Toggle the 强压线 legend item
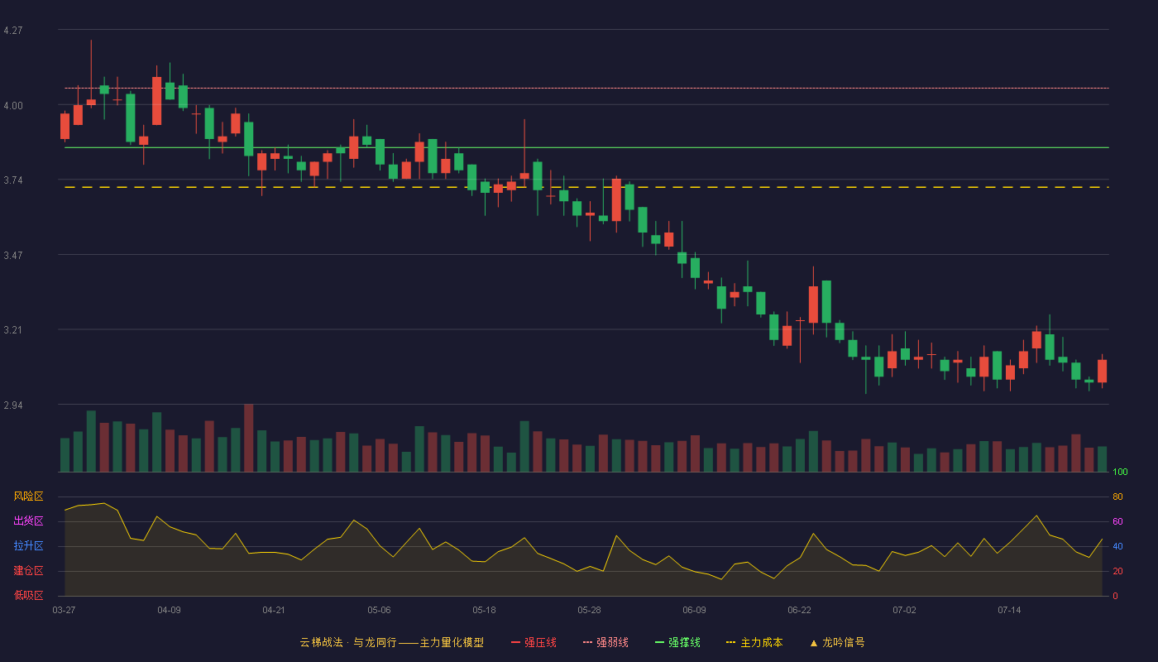Image resolution: width=1158 pixels, height=662 pixels. pyautogui.click(x=534, y=642)
